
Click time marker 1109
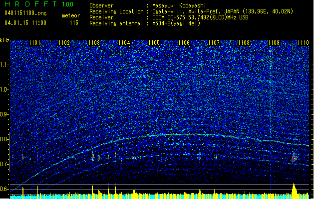[x=274, y=43]
